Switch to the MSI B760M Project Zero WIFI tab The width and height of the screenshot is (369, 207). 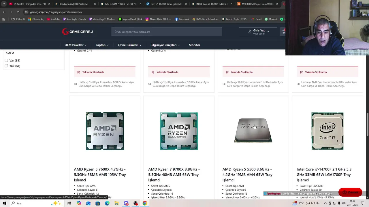(257, 4)
